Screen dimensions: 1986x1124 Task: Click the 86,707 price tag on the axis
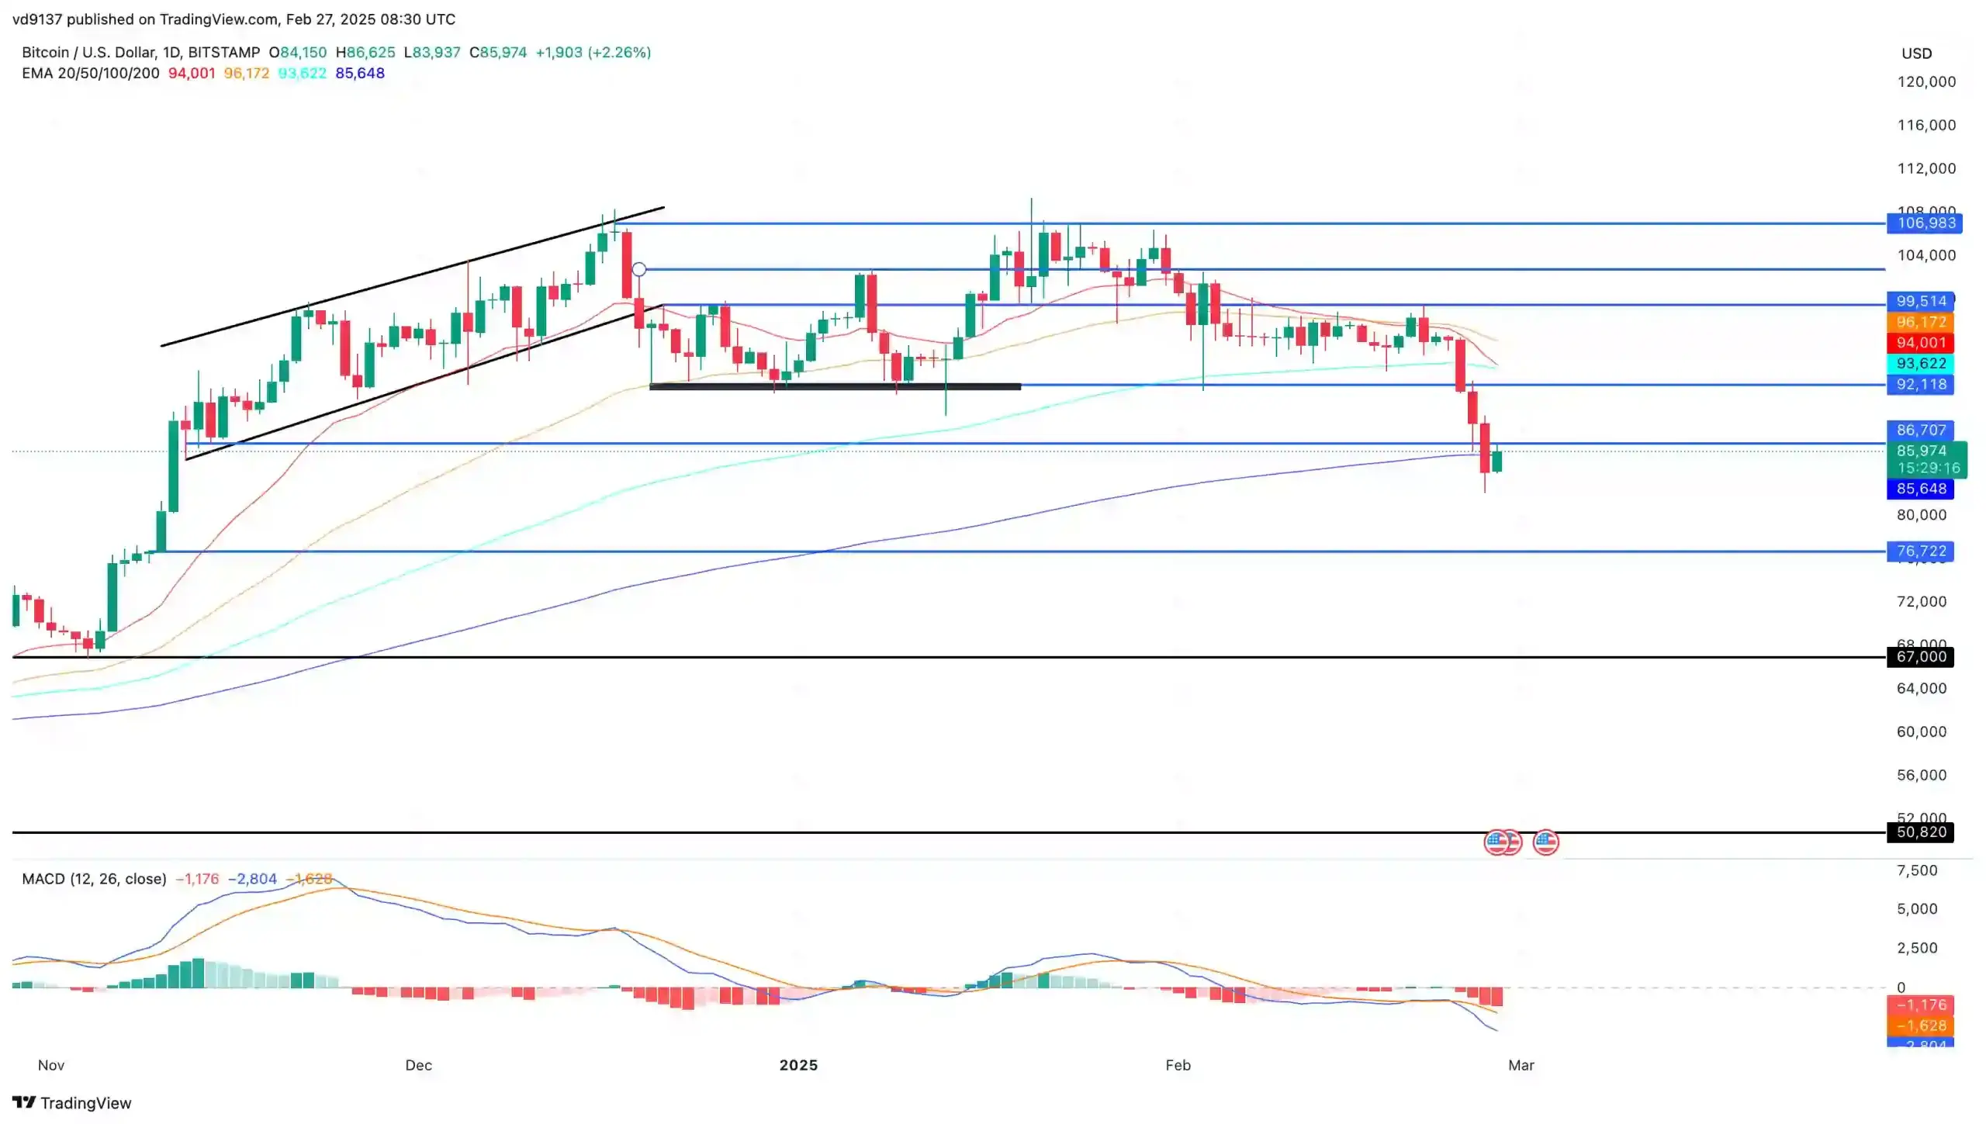pyautogui.click(x=1921, y=430)
